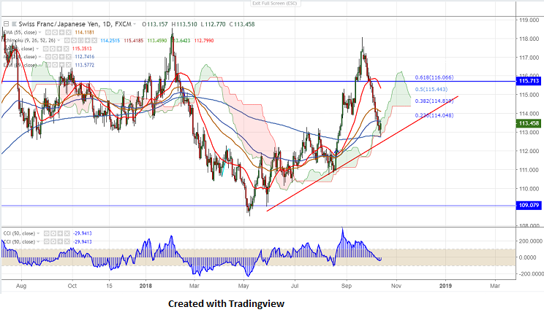Click plus icon on 115.3513 indicator row
This screenshot has width=544, height=315.
(x=59, y=49)
